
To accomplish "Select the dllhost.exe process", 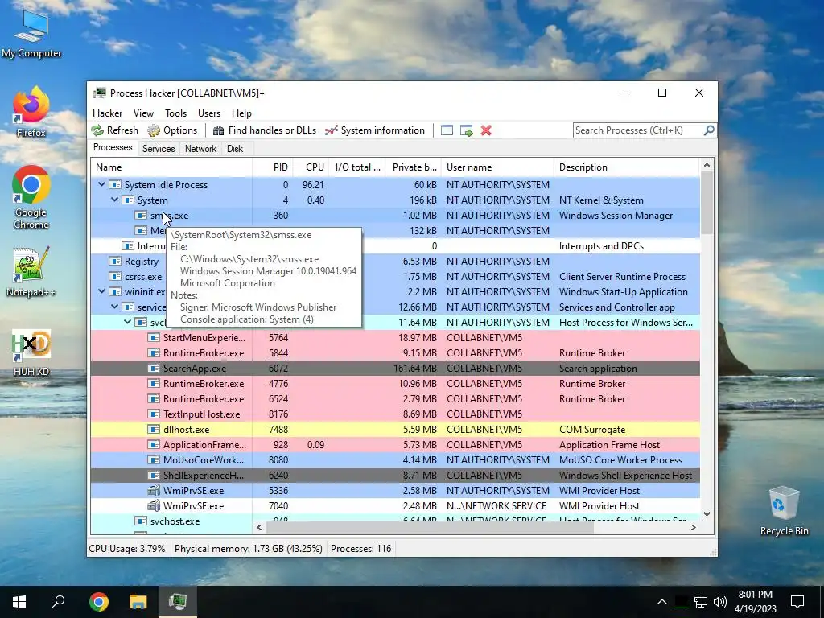I will [x=395, y=429].
